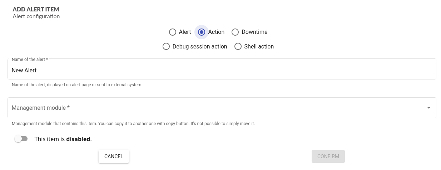Select the Shell action radio circle
The width and height of the screenshot is (441, 170).
pos(238,47)
